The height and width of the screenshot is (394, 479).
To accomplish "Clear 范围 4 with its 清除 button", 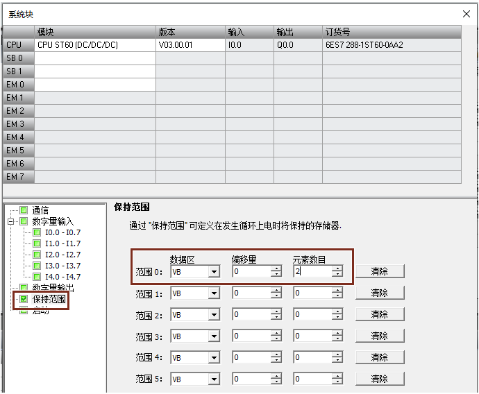I will click(380, 357).
